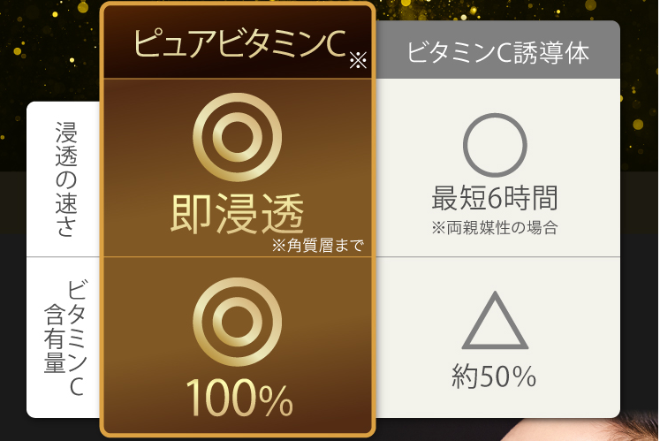Click the gray circle above 最短6時間
This screenshot has height=441, width=660.
point(495,145)
